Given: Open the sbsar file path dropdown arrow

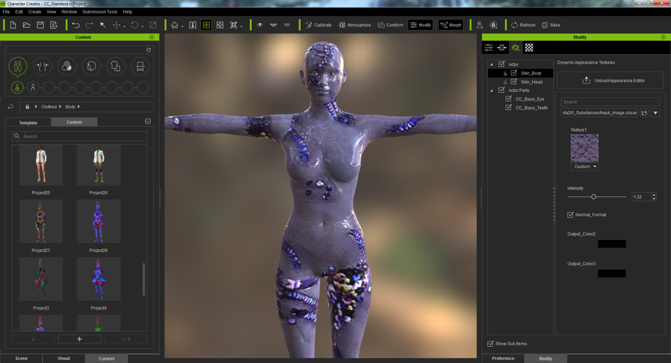Looking at the screenshot, I should 655,113.
